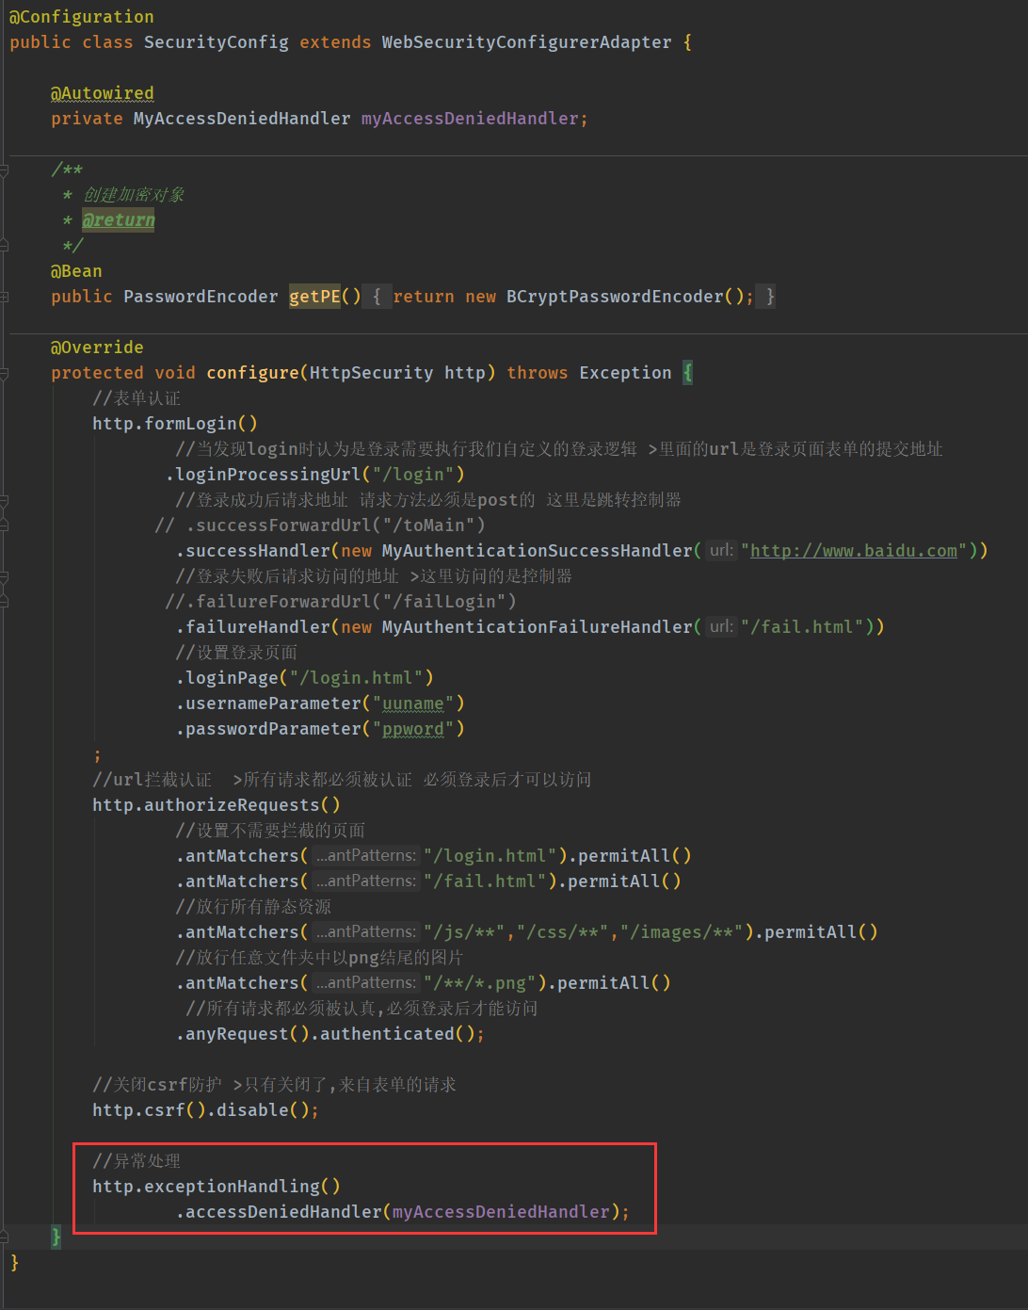1028x1310 pixels.
Task: Open the http://www.baidu.com link
Action: point(853,551)
